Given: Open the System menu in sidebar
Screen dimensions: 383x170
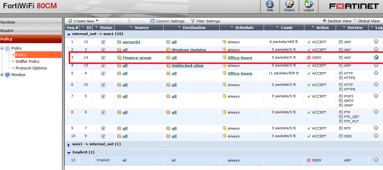Looking at the screenshot, I should click(x=31, y=22).
